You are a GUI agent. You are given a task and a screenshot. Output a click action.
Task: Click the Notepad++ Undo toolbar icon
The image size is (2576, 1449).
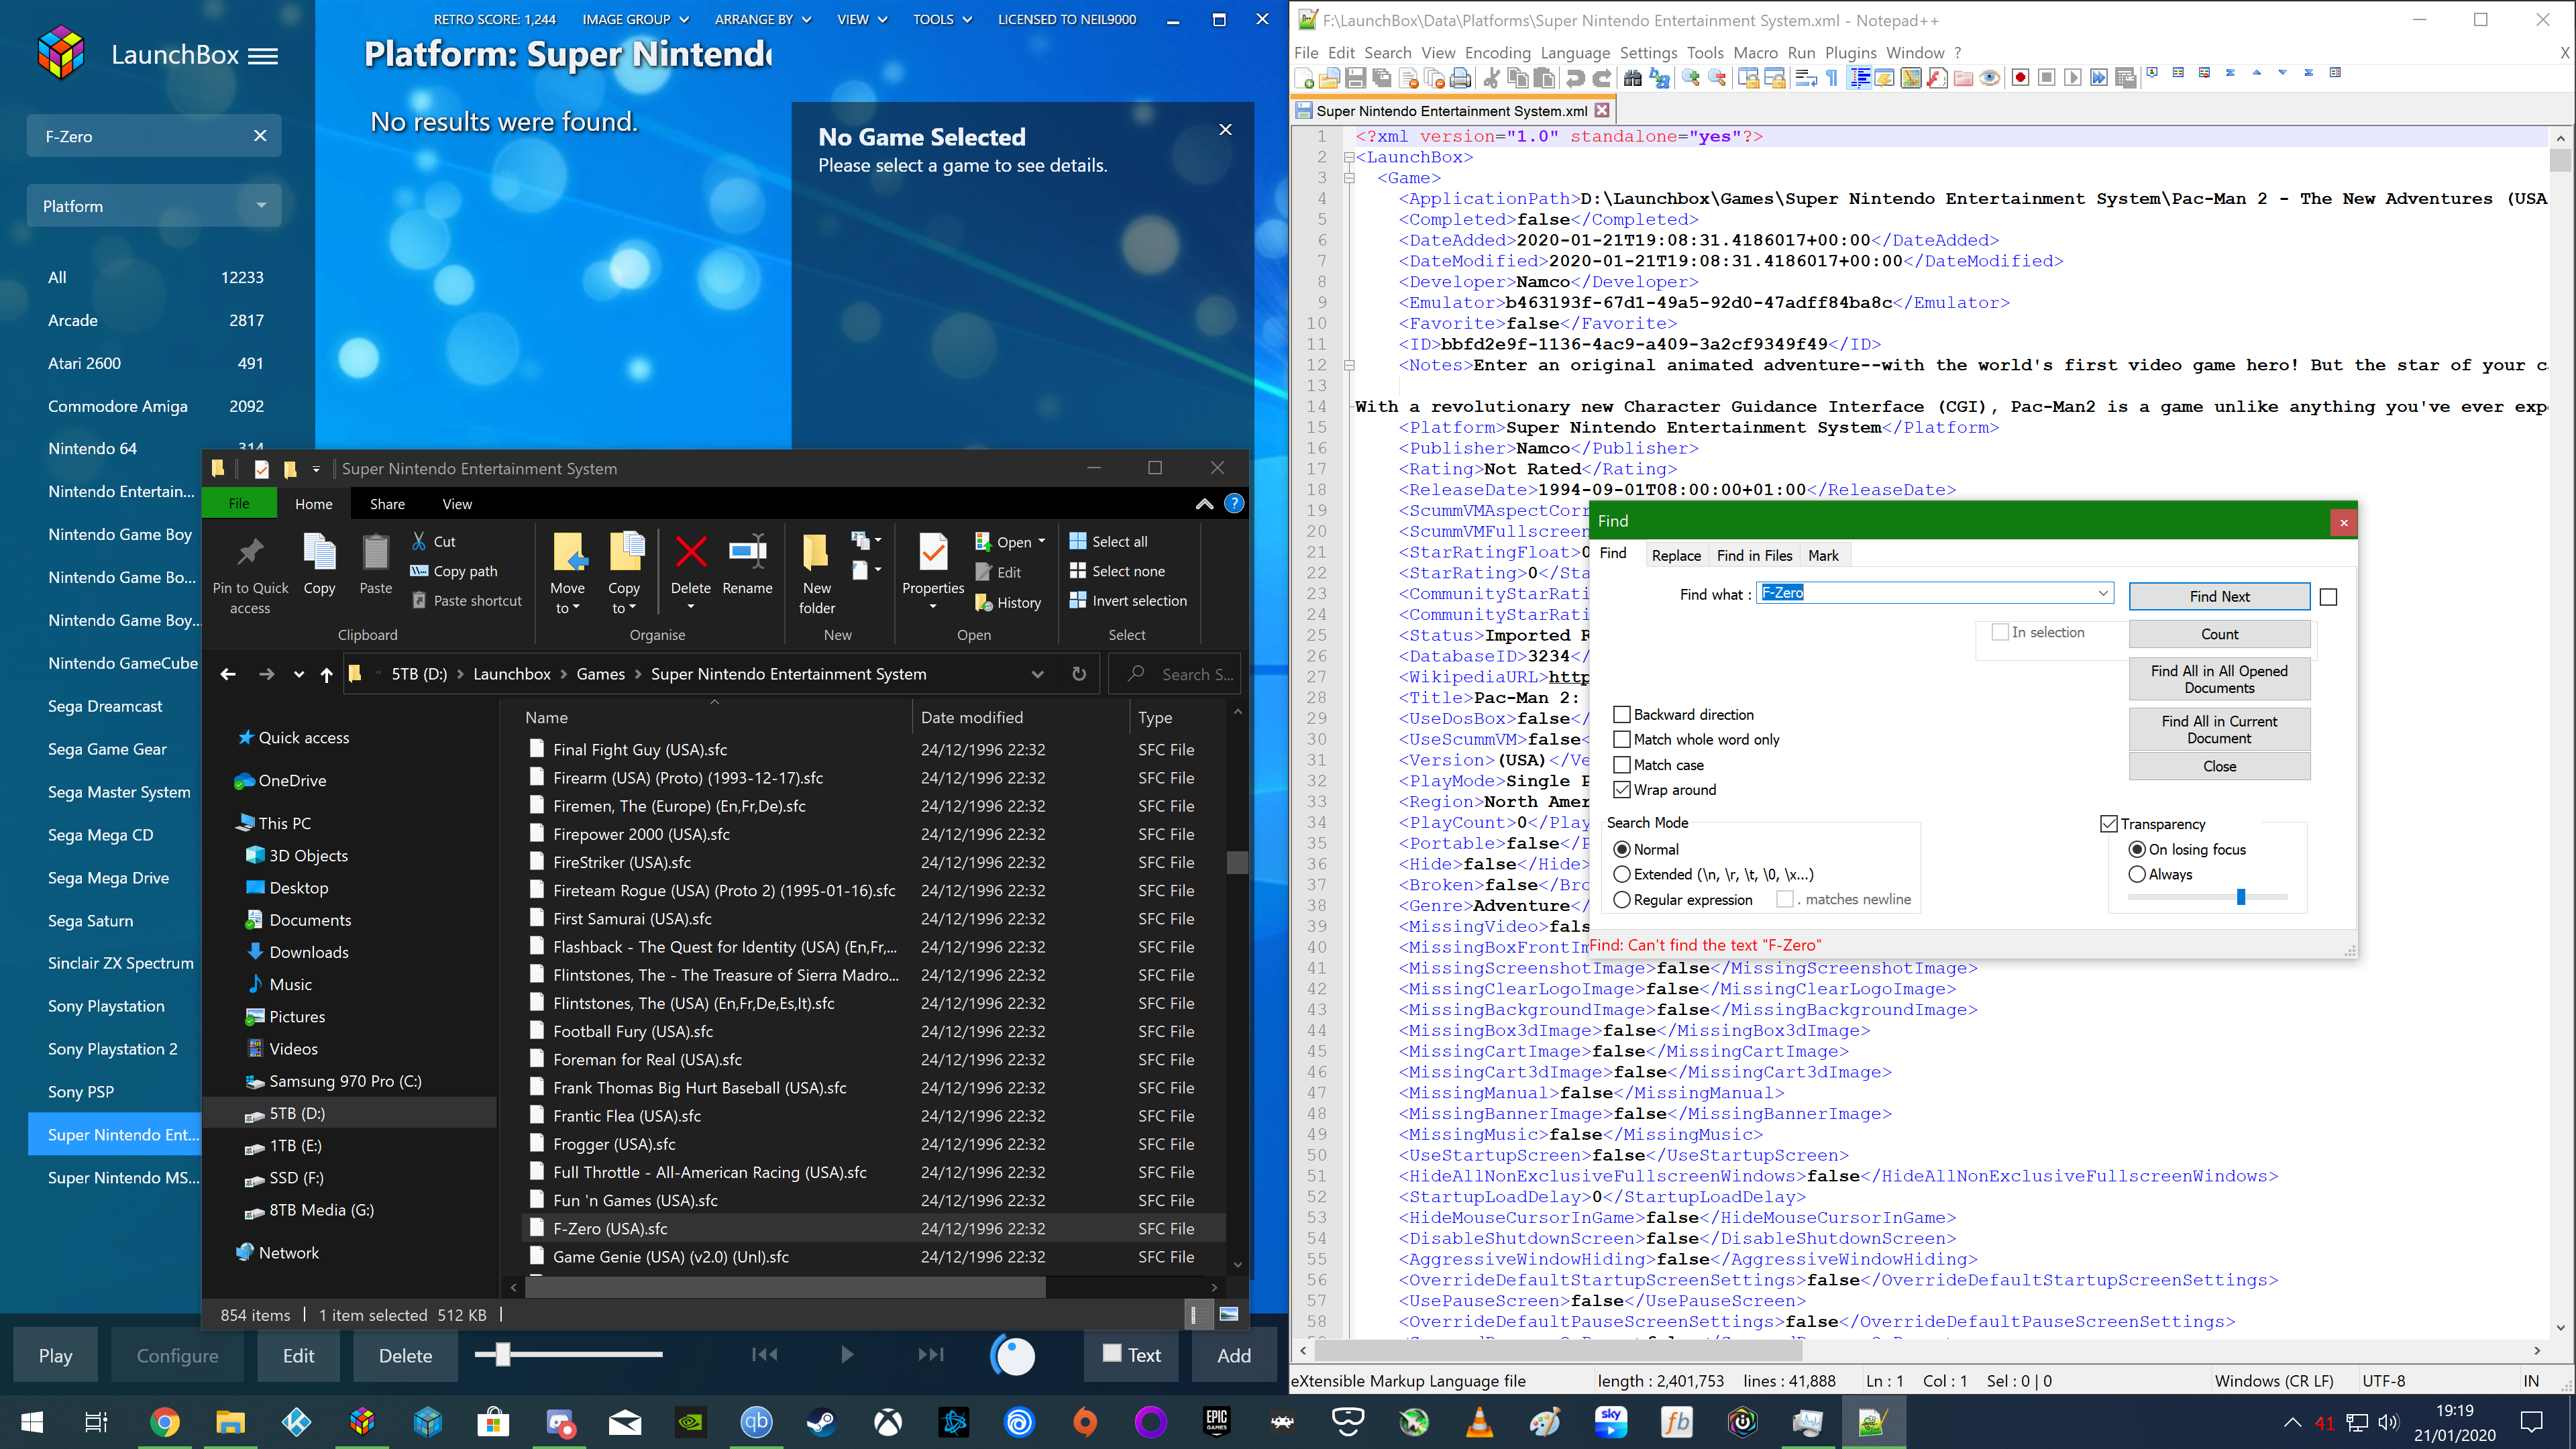(x=1575, y=78)
